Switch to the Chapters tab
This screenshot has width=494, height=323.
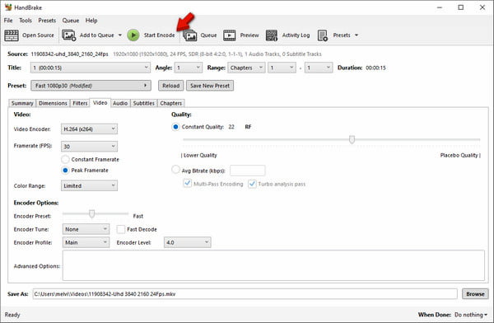(x=170, y=103)
